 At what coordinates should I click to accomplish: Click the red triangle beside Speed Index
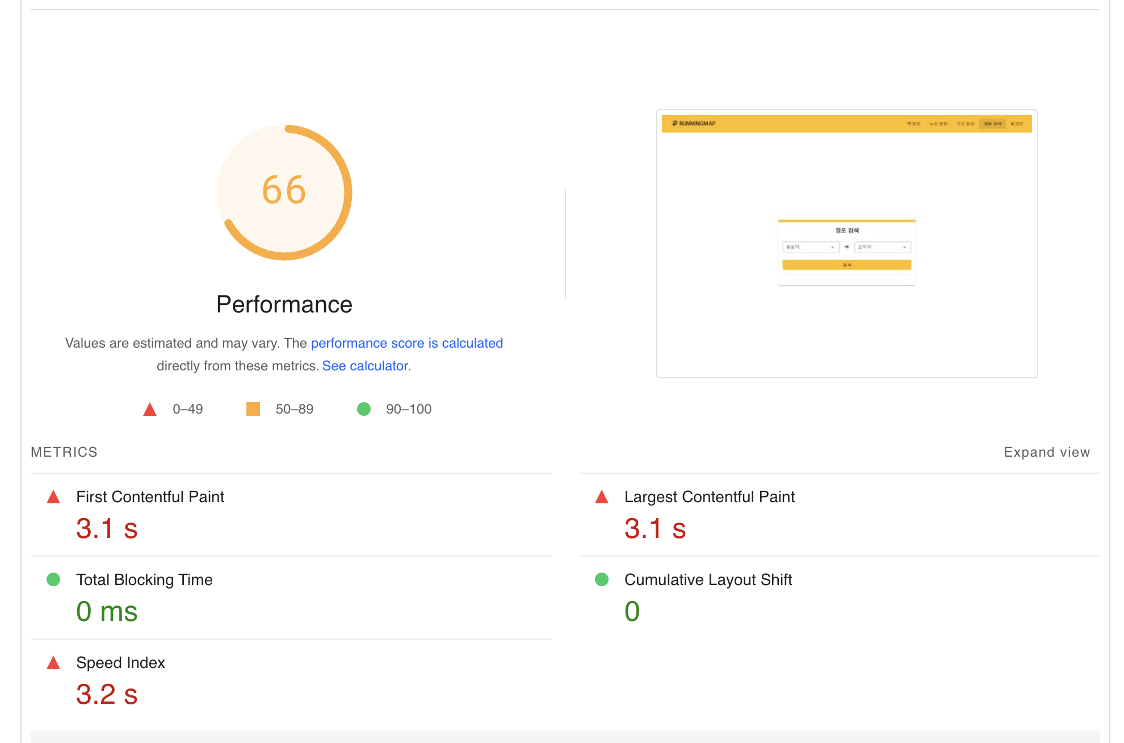pyautogui.click(x=53, y=663)
